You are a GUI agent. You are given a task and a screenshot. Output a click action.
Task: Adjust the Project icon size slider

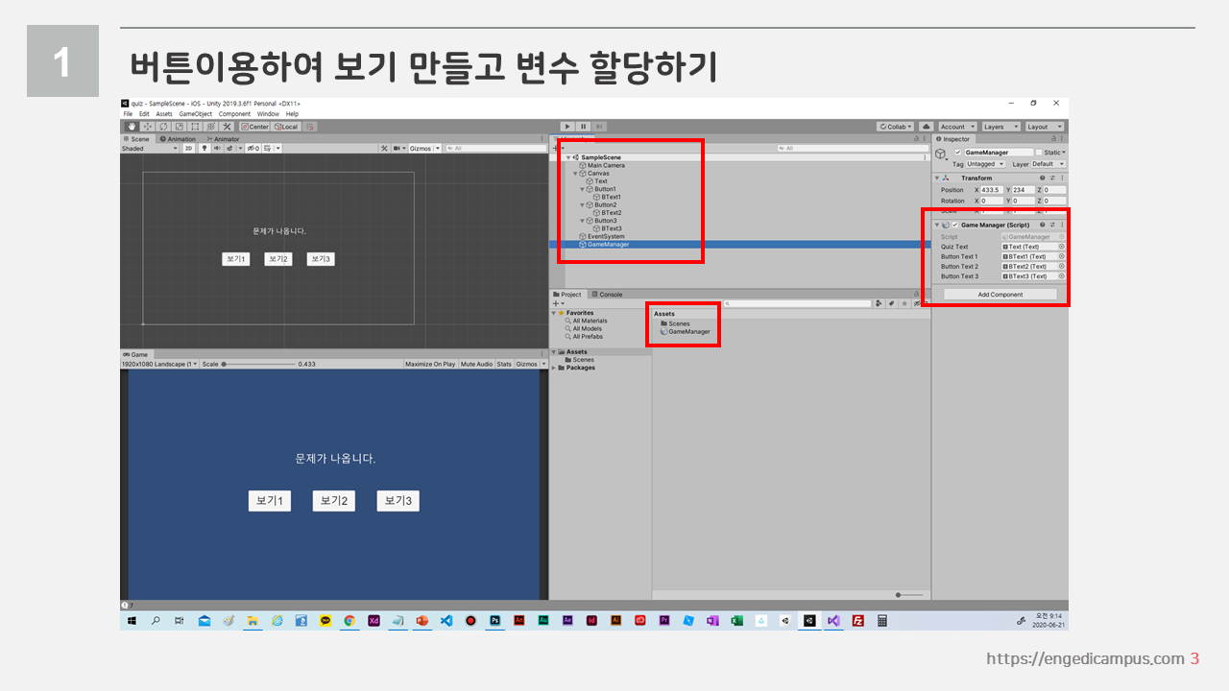(908, 595)
